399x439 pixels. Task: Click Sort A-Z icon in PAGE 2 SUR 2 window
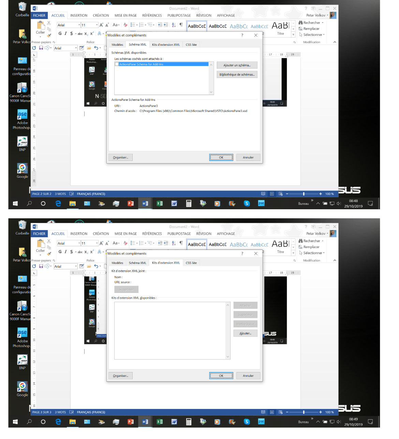tap(174, 25)
